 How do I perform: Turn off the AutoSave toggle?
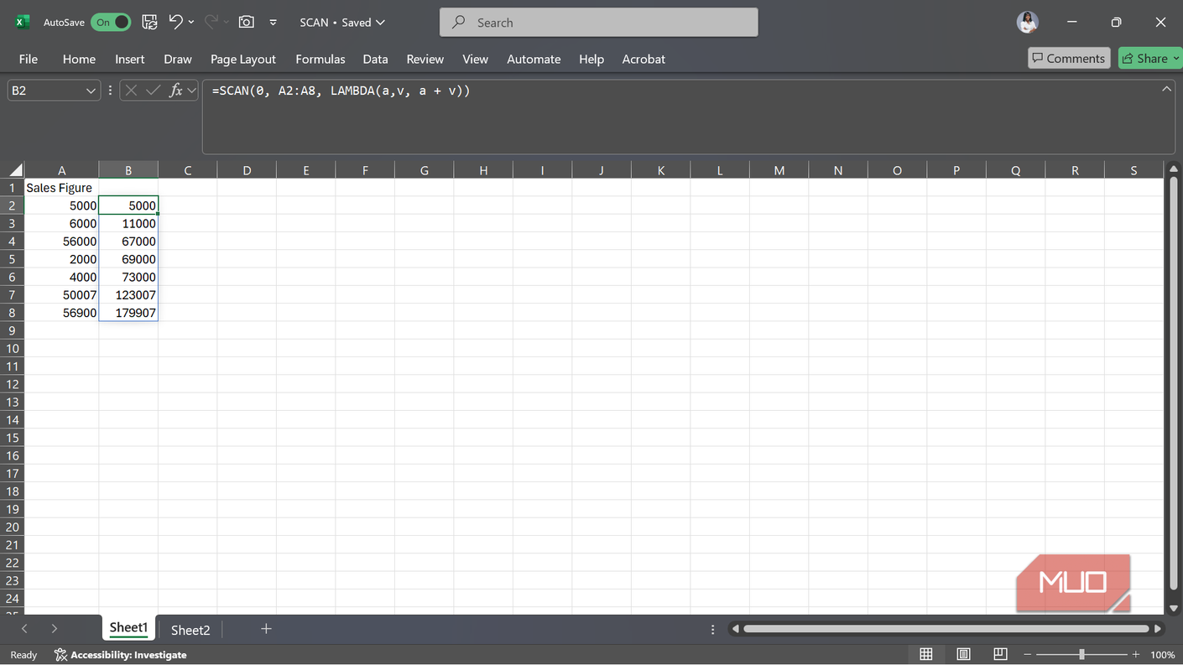(112, 23)
